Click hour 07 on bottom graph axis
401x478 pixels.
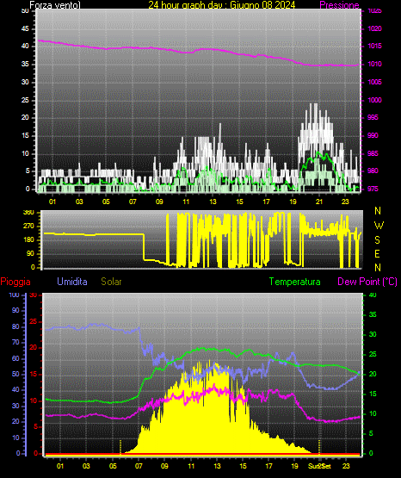pos(139,466)
